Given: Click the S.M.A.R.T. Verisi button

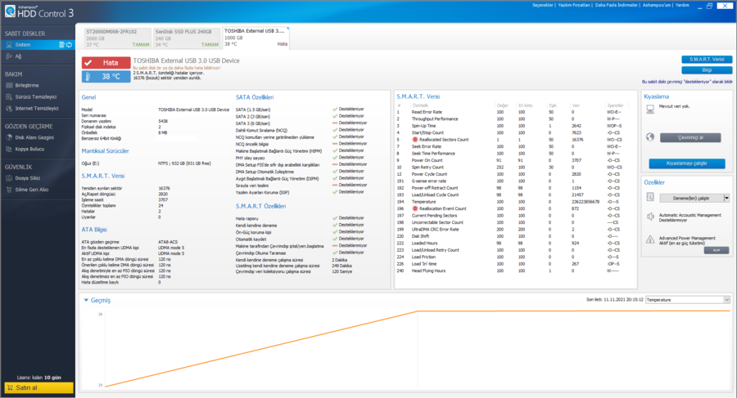Looking at the screenshot, I should 707,59.
